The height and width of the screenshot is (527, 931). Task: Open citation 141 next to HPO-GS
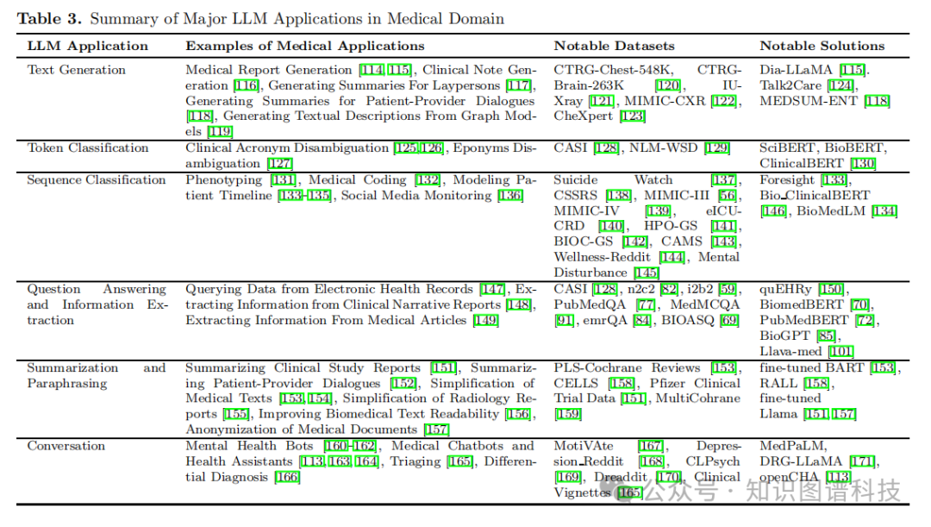pyautogui.click(x=724, y=226)
